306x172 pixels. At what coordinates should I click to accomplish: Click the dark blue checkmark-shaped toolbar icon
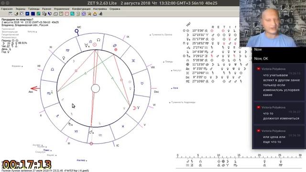50,14
